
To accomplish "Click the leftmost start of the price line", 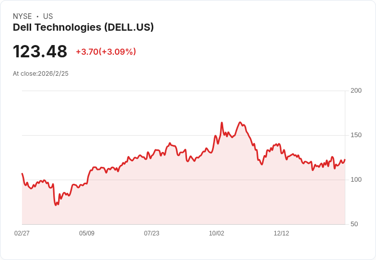I will pos(22,174).
